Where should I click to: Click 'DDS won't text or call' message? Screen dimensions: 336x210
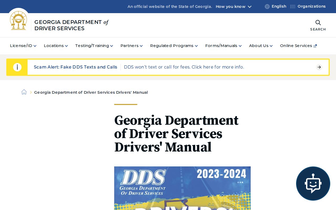tap(184, 67)
